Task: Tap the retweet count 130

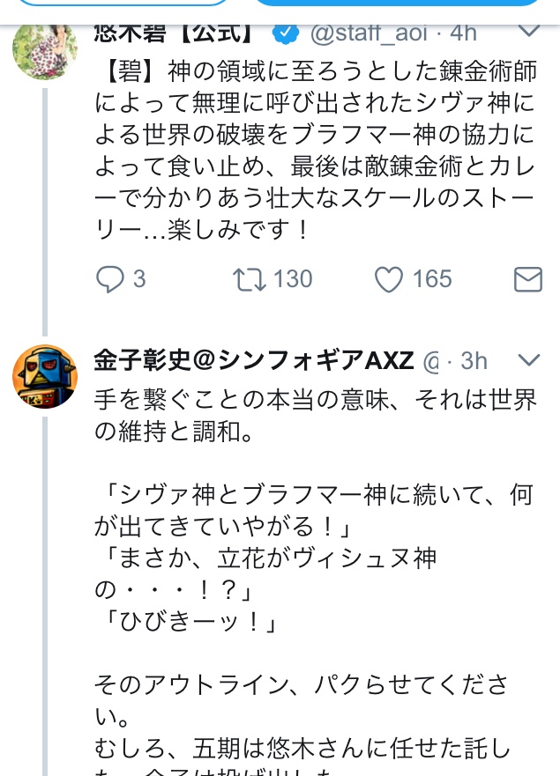Action: click(293, 279)
